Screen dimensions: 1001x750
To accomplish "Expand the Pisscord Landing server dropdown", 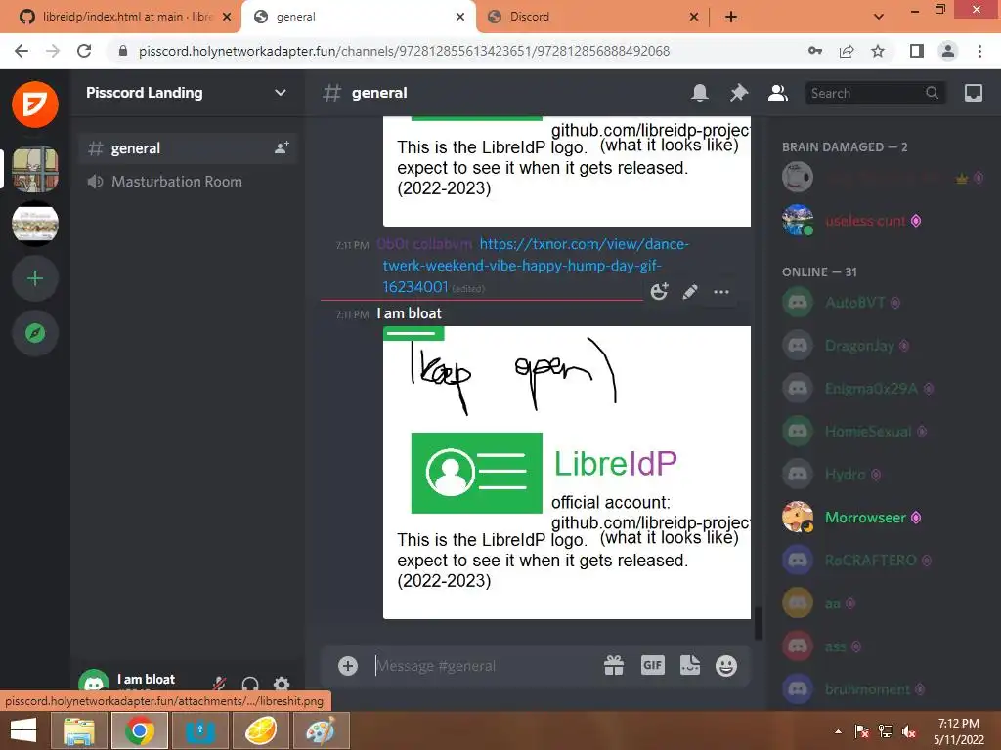I will [x=281, y=93].
